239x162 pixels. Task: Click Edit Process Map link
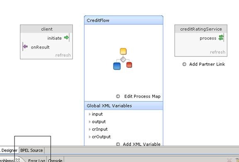[142, 96]
